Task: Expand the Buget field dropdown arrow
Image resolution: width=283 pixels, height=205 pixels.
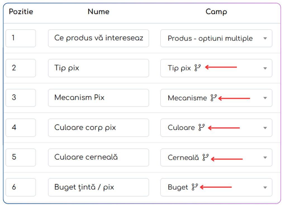Action: click(265, 187)
